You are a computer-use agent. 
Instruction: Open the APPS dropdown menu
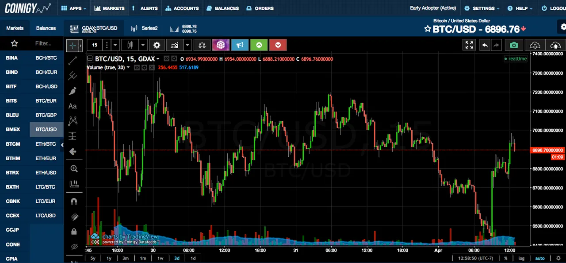click(74, 8)
